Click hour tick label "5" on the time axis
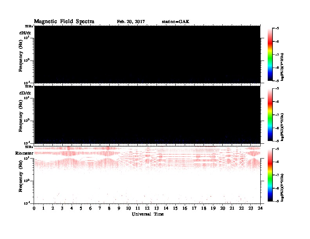The height and width of the screenshot is (239, 310). (81, 208)
